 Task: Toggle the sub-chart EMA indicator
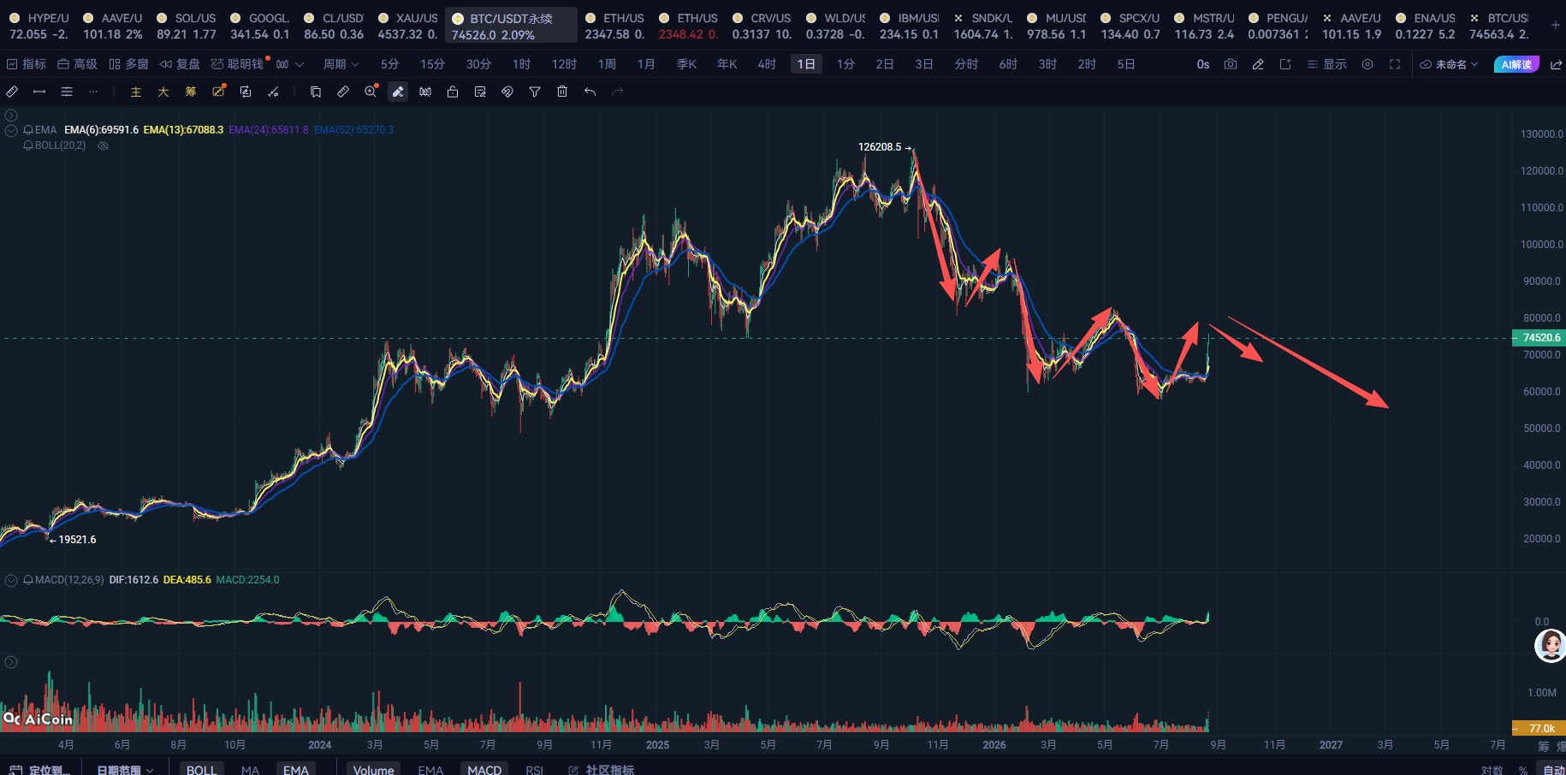pyautogui.click(x=430, y=770)
